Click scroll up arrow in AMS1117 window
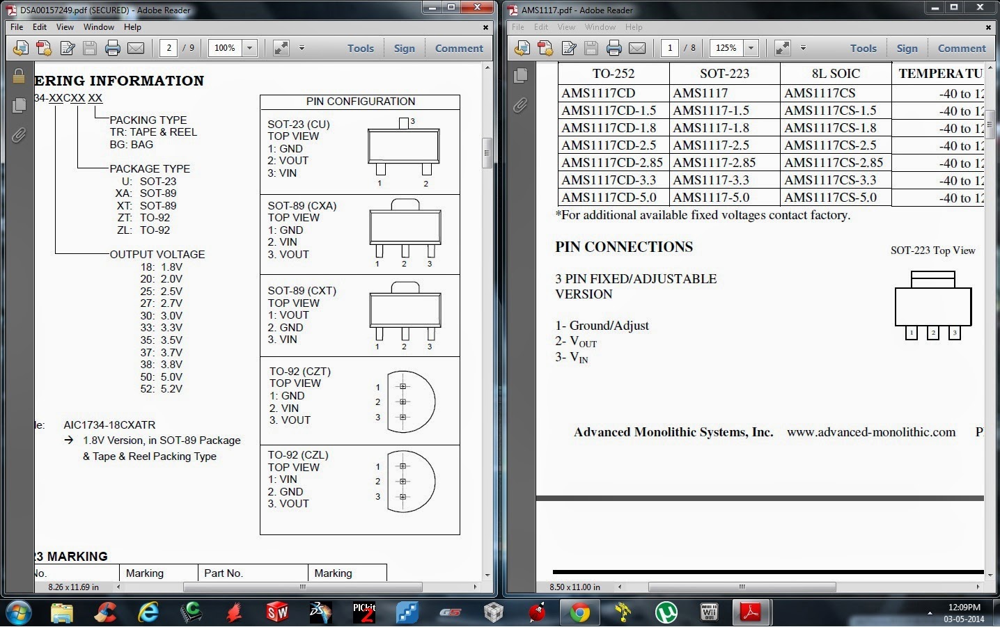This screenshot has width=1000, height=627. tap(990, 68)
